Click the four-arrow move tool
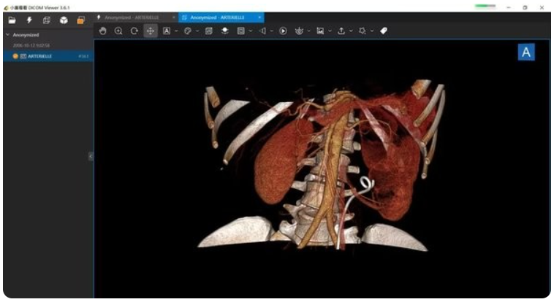This screenshot has height=302, width=554. [x=150, y=31]
